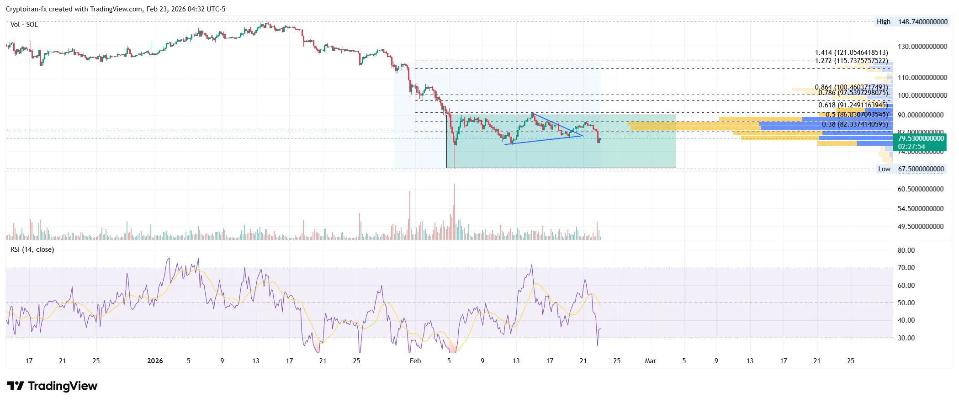Click the Low 67.50 price label

tap(911, 169)
